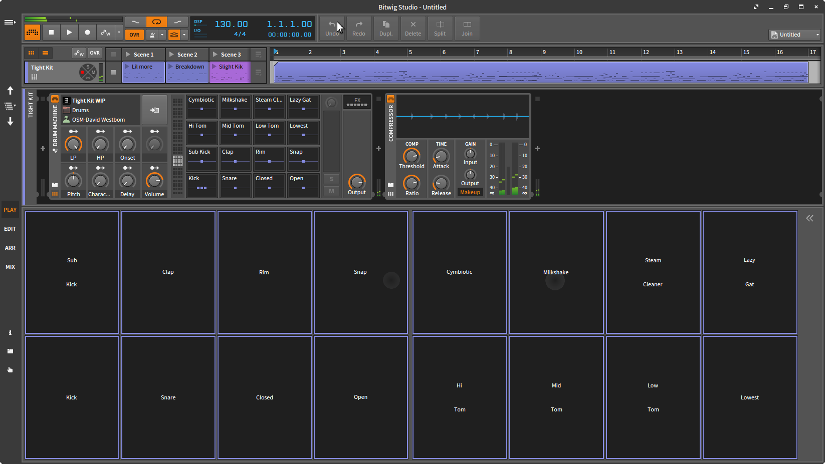825x464 pixels.
Task: Open Compressor preset folder icon
Action: pos(390,185)
